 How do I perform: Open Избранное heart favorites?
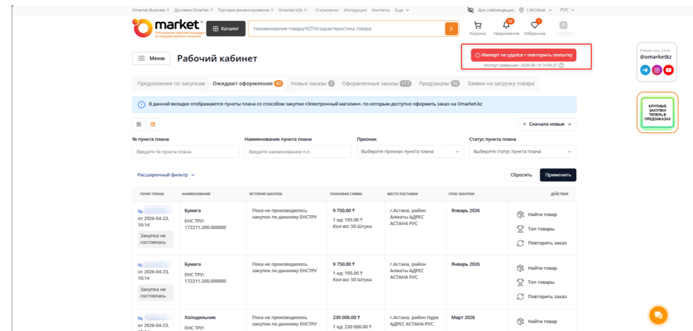[534, 26]
